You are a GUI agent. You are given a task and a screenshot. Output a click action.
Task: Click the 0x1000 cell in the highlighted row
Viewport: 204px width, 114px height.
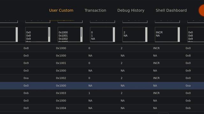tap(61, 85)
